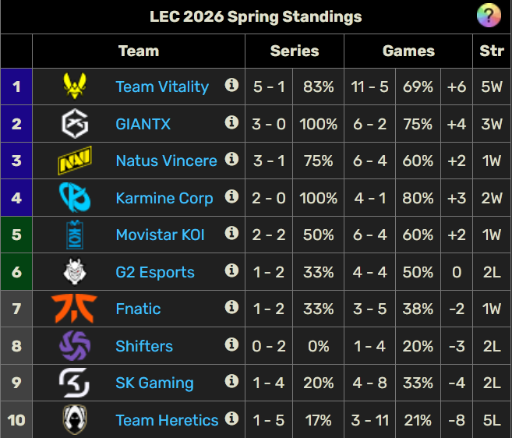Open info icon beside Team Vitality
The image size is (512, 438).
tap(231, 85)
